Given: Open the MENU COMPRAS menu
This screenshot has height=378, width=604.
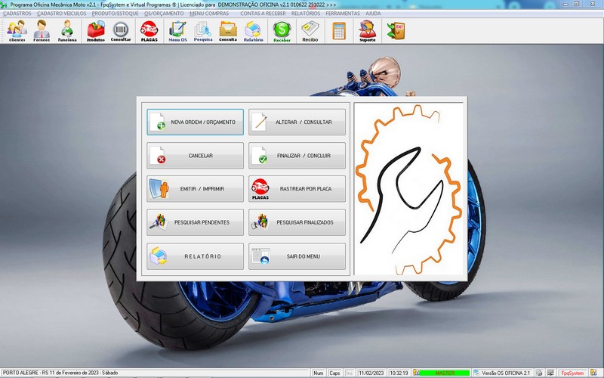Looking at the screenshot, I should point(209,13).
